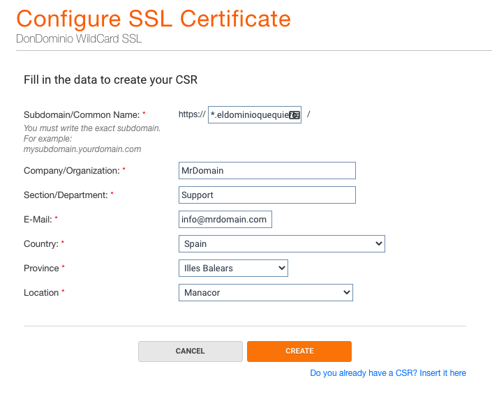The image size is (492, 408).
Task: Click the autofill contact icon in subdomain field
Action: (295, 115)
